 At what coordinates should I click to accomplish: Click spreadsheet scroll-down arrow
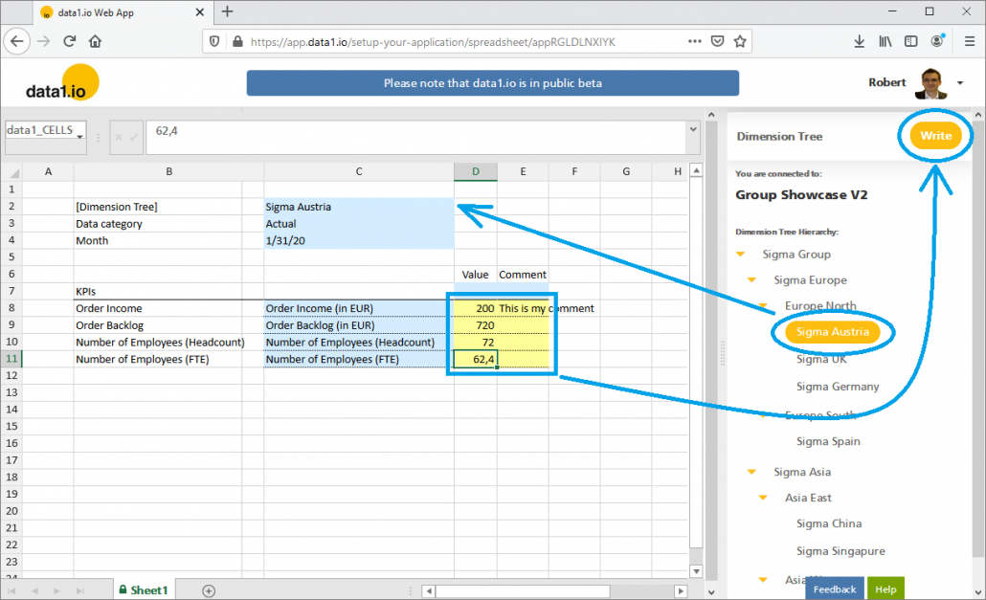click(x=696, y=571)
